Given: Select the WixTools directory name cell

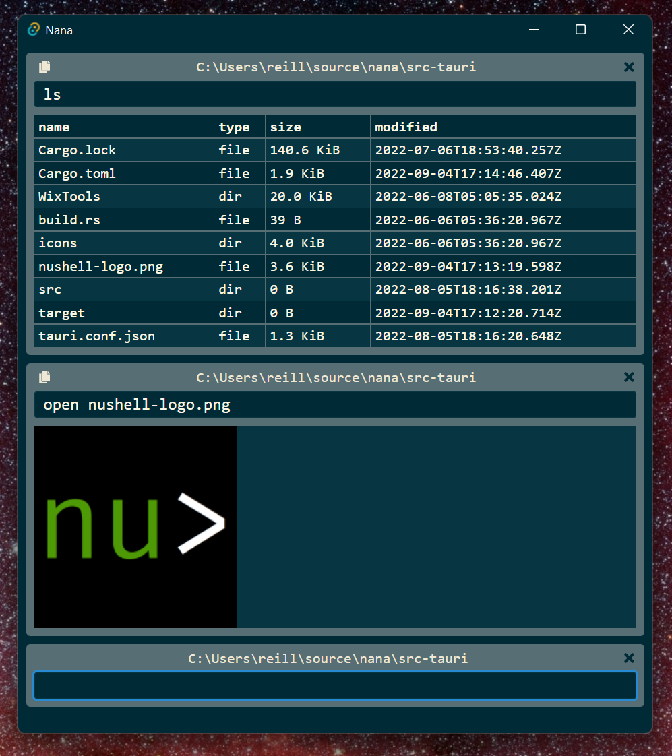Looking at the screenshot, I should point(124,196).
